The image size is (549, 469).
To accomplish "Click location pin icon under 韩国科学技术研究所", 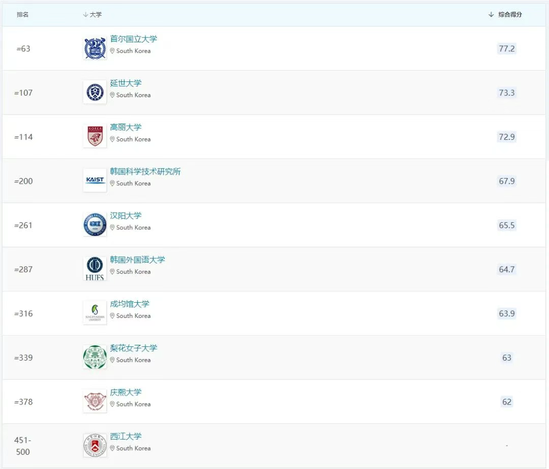I will point(112,183).
